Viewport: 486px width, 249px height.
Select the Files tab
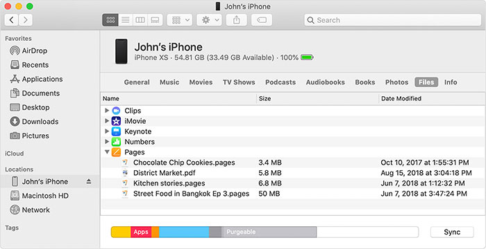(426, 82)
